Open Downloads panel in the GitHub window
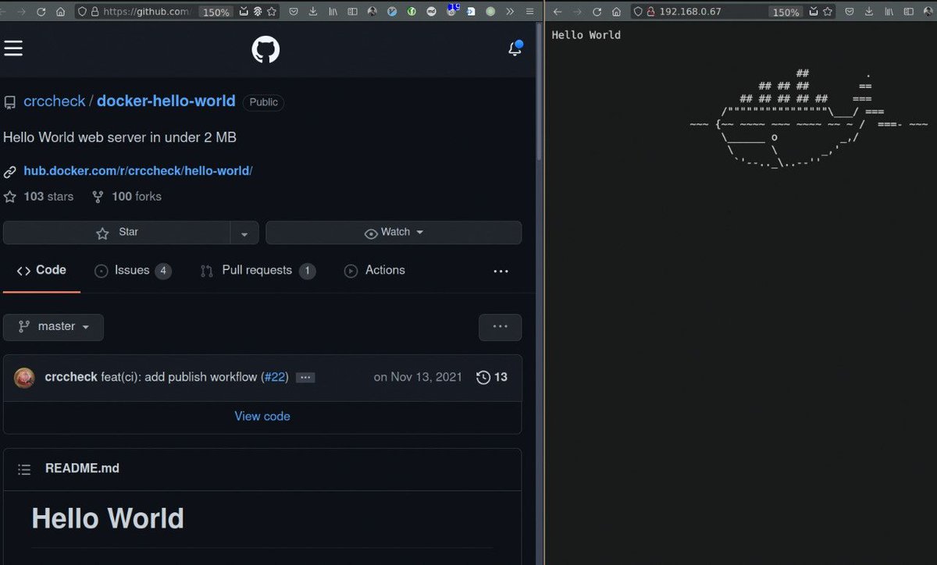937x565 pixels. point(313,12)
